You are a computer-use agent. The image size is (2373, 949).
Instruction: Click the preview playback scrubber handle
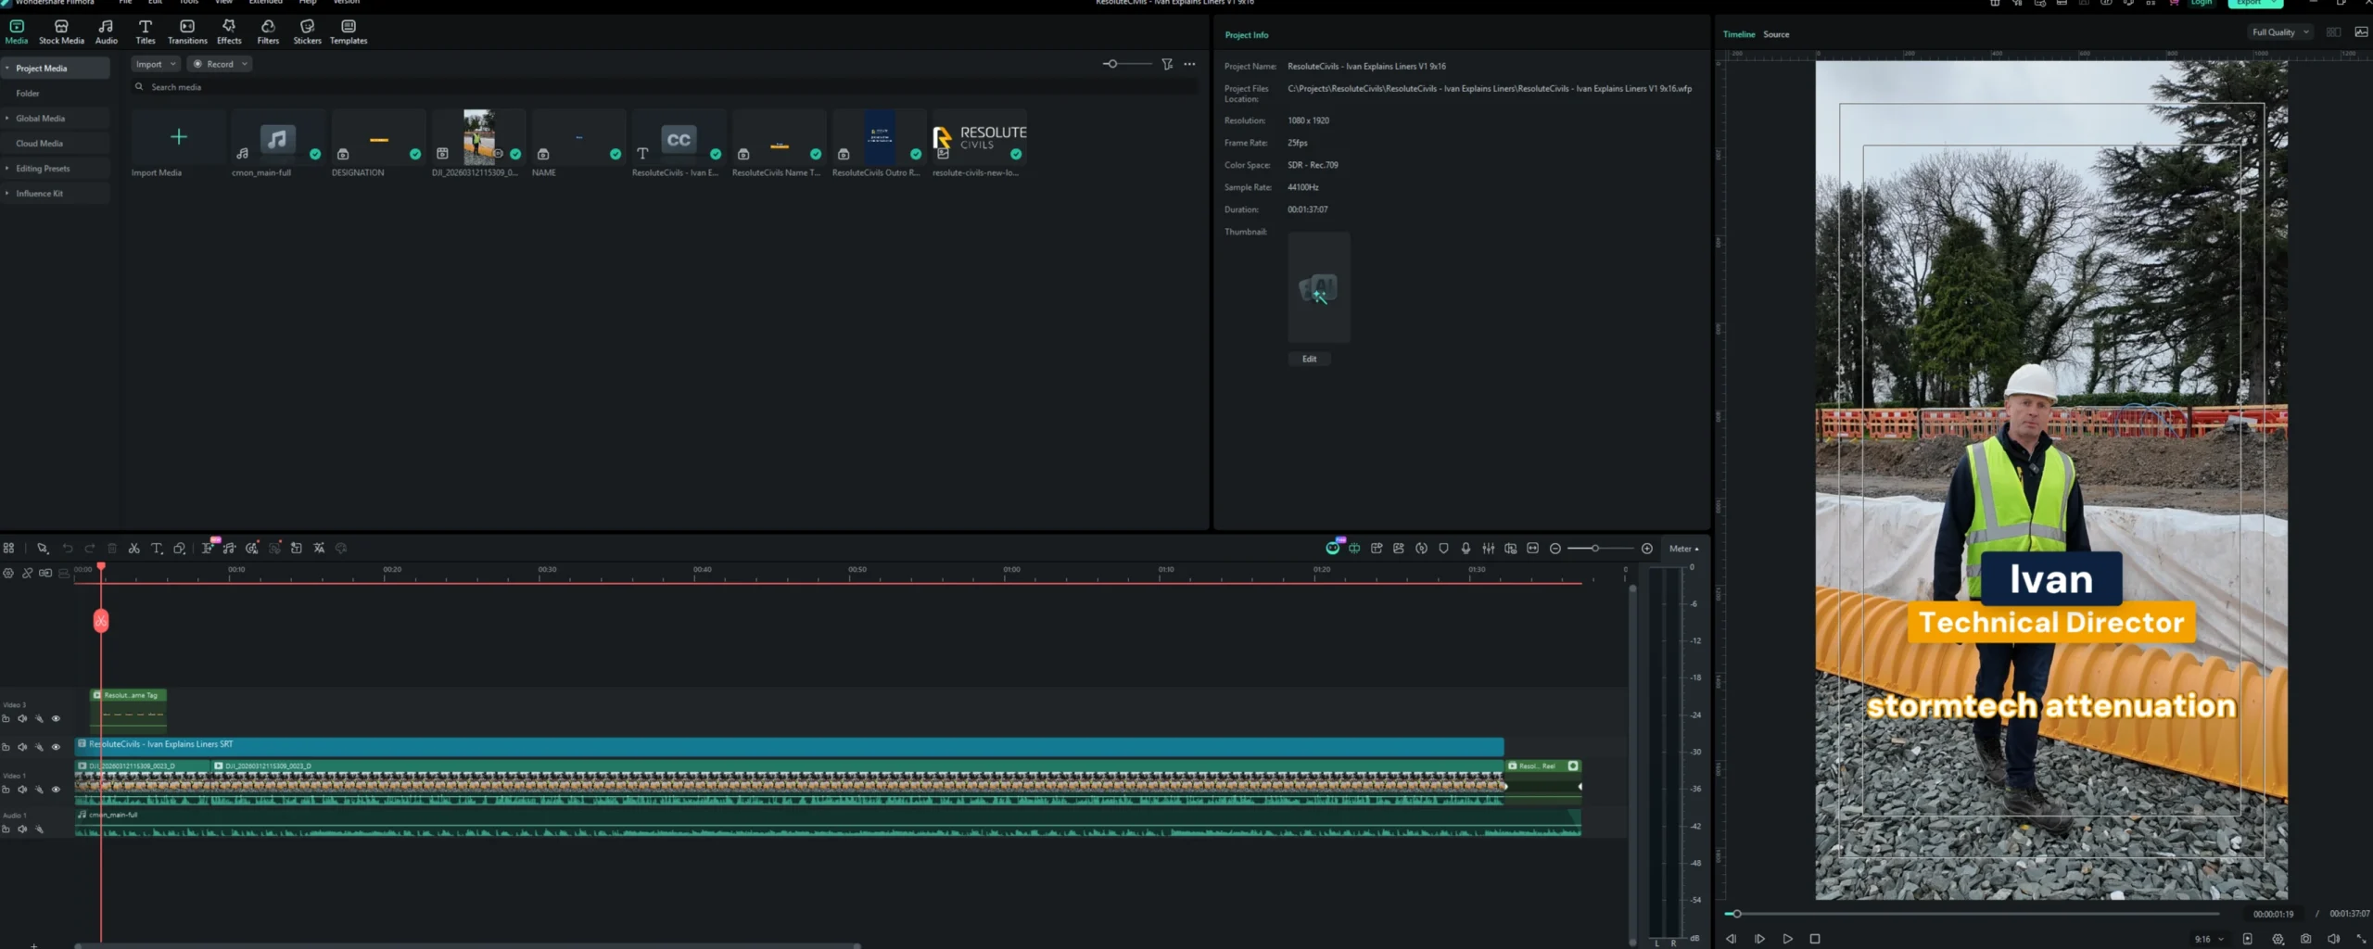1737,914
